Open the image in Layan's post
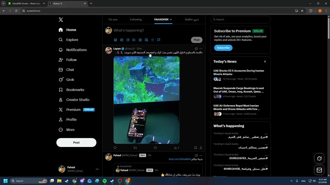This screenshot has height=185, width=330. coord(146,100)
